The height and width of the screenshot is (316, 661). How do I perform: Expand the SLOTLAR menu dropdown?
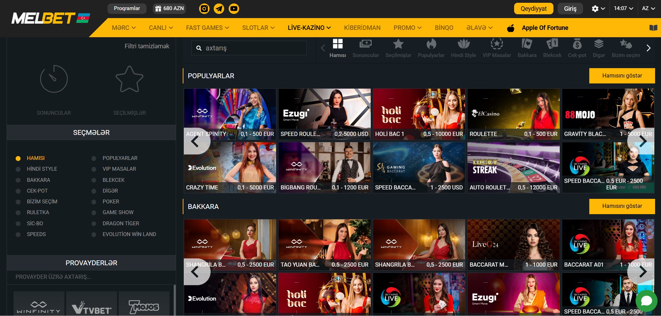click(258, 28)
